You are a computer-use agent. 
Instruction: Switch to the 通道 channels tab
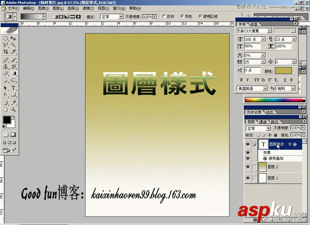pos(263,122)
